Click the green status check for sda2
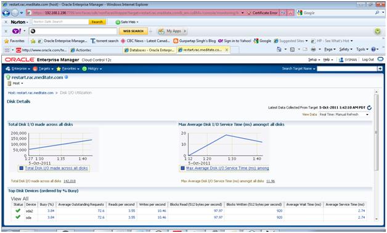This screenshot has width=387, height=233. point(18,211)
